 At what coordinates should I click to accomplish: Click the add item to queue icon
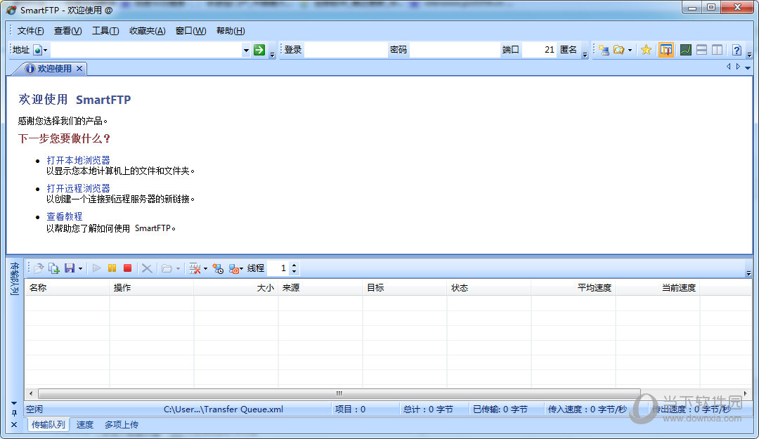(x=54, y=268)
